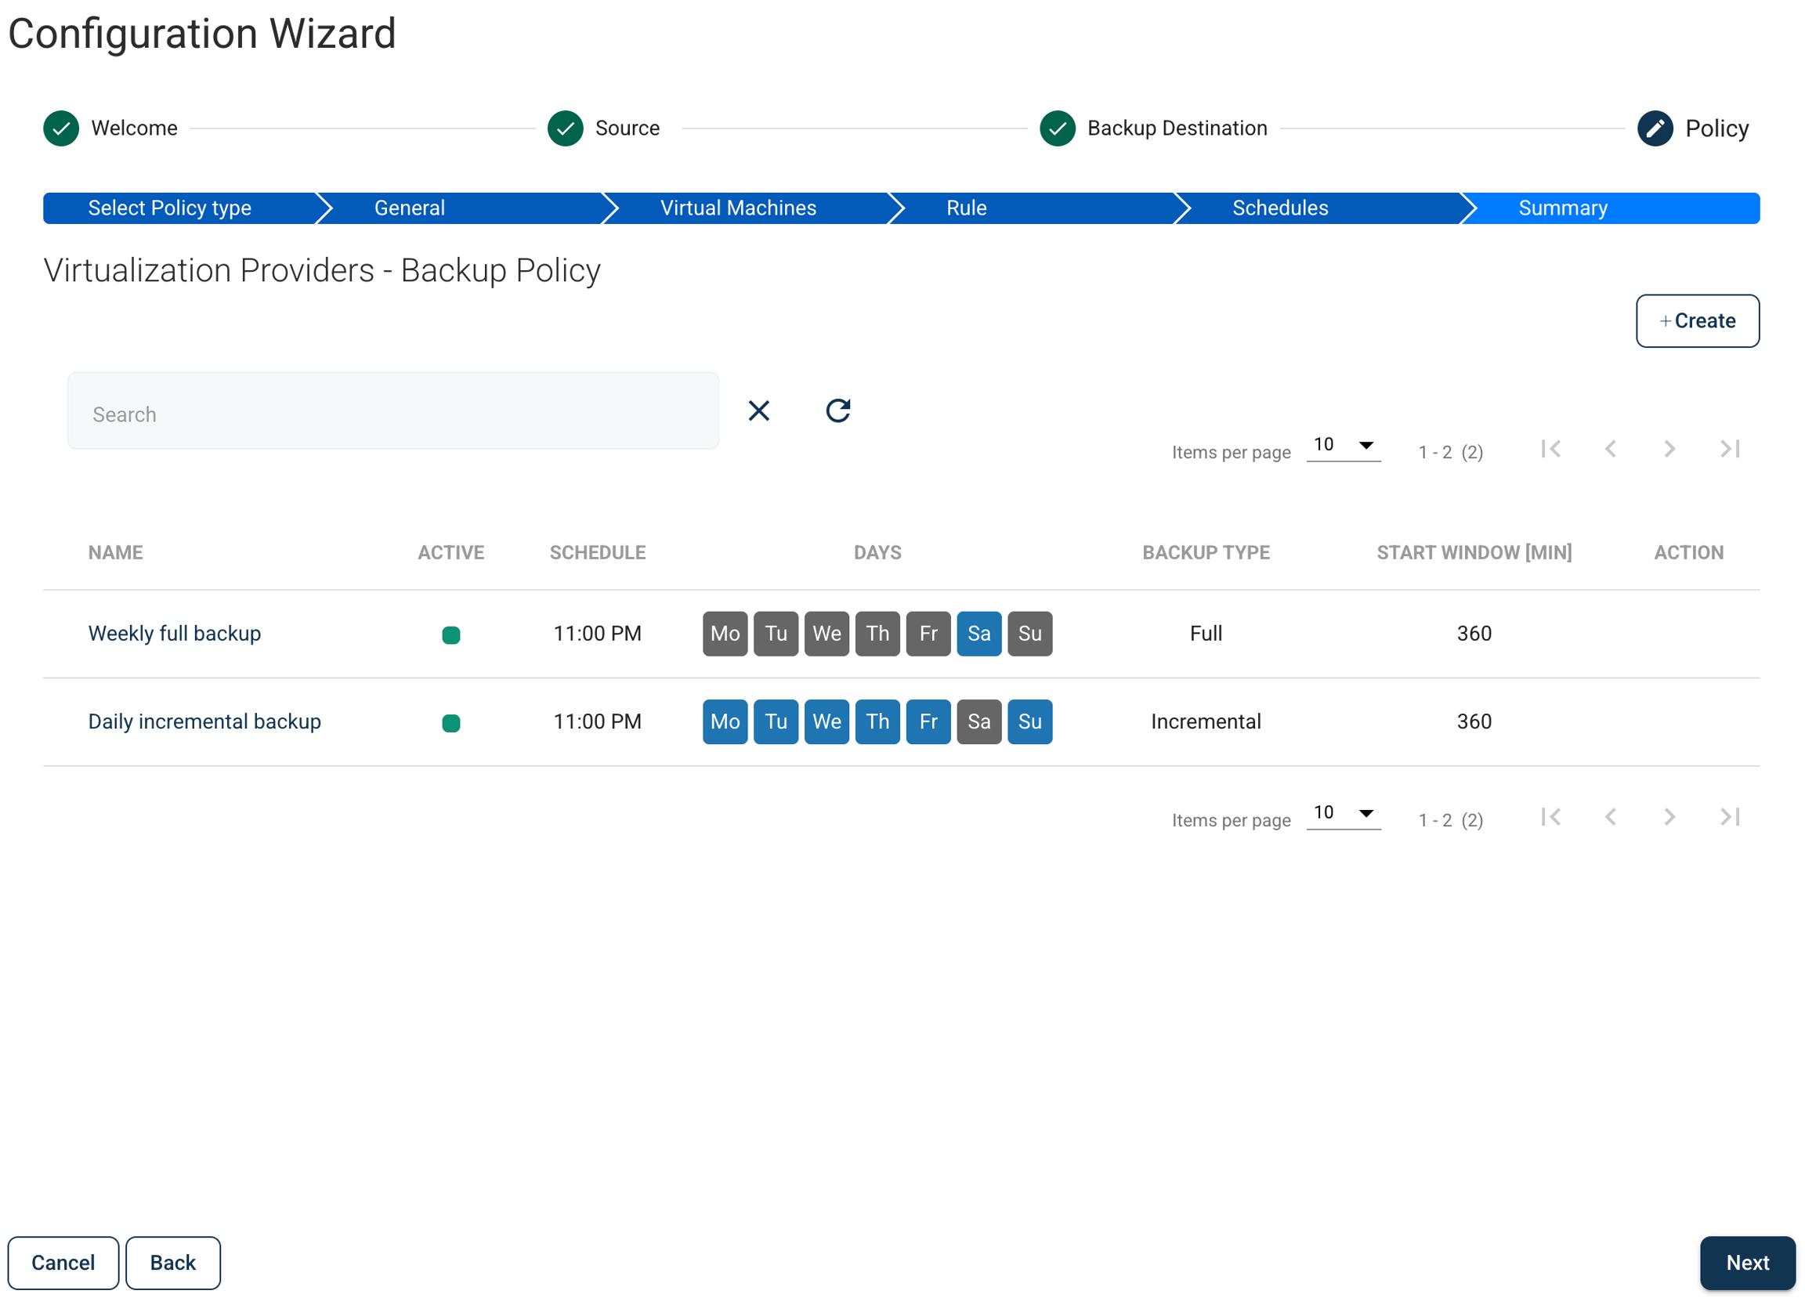Click the Create button

(1698, 320)
